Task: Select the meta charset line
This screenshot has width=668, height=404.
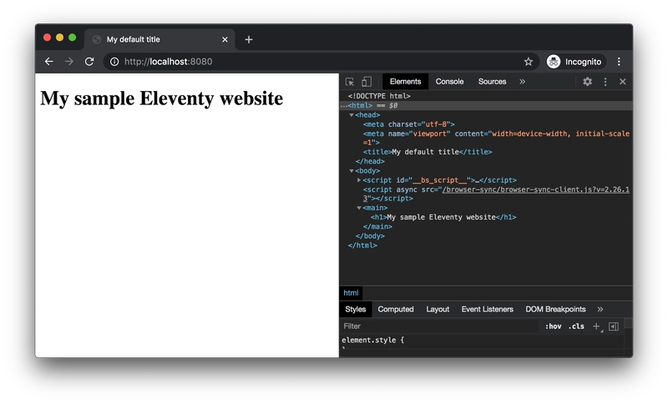Action: tap(408, 124)
